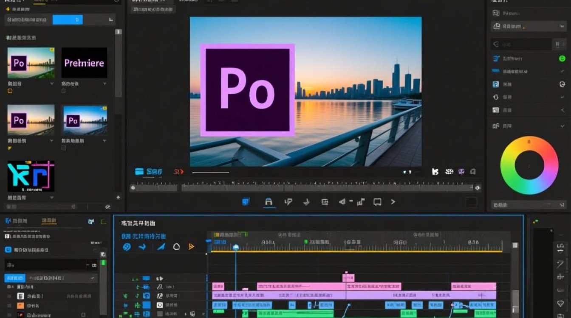Click the blue triangular blade tool icon
Screen dimensions: 571x318
(161, 247)
